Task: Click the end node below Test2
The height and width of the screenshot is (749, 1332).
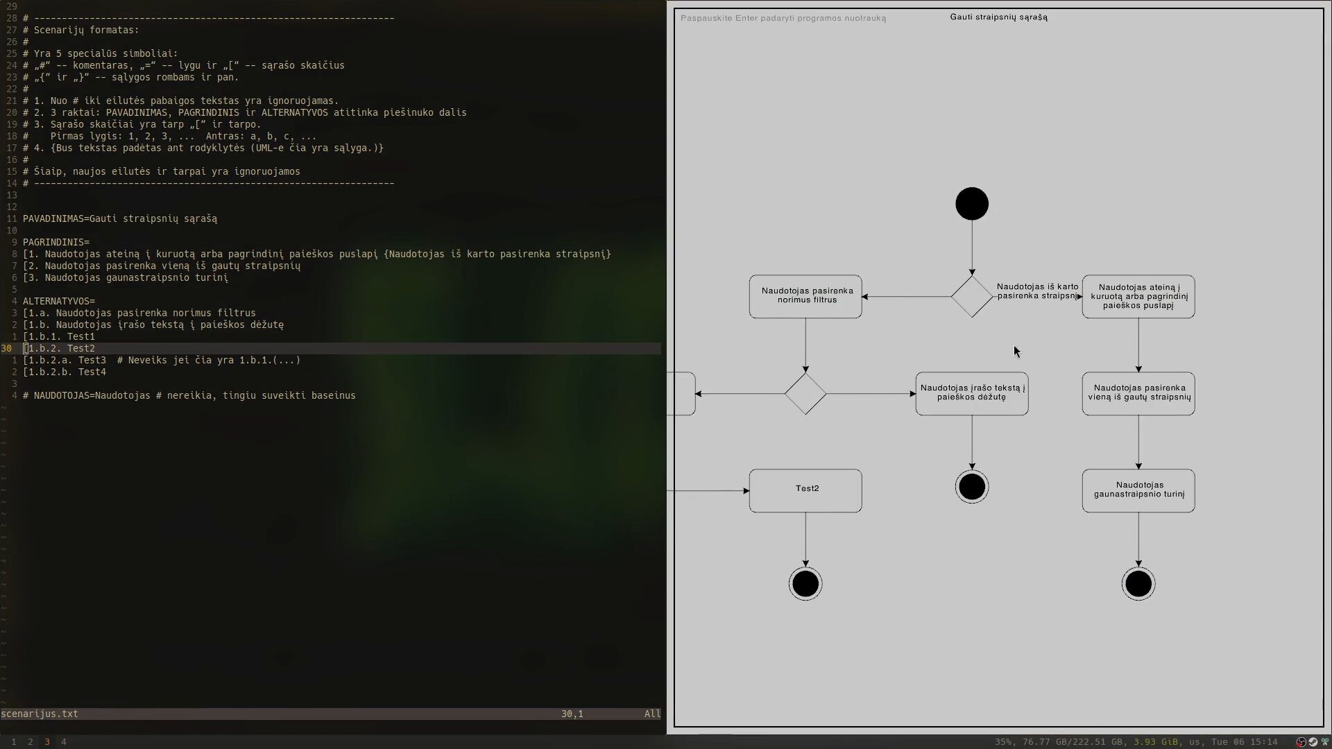Action: coord(805,584)
